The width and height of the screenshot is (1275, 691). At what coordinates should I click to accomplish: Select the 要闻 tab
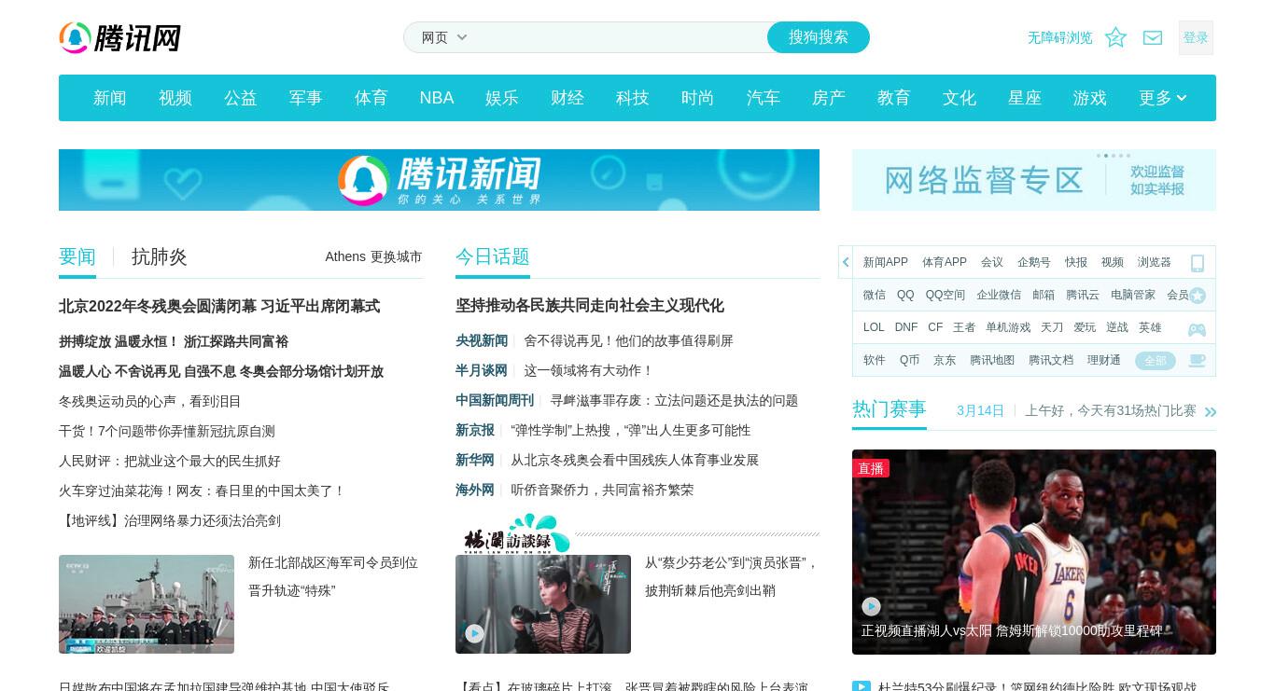(x=77, y=256)
